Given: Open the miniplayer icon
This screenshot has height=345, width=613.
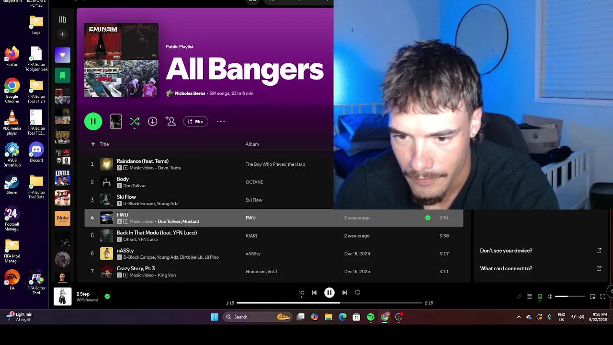Looking at the screenshot, I should click(x=592, y=297).
